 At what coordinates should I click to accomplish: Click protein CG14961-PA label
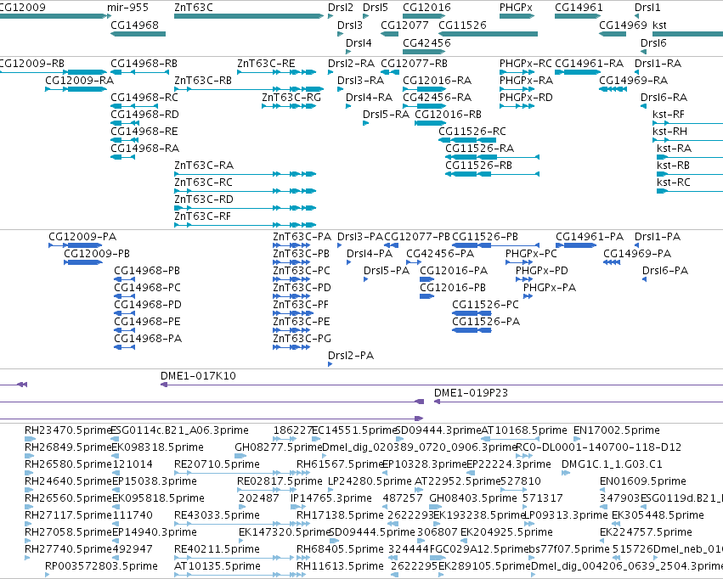tap(590, 236)
